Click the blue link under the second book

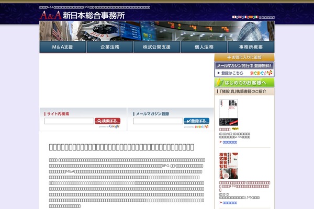click(230, 203)
